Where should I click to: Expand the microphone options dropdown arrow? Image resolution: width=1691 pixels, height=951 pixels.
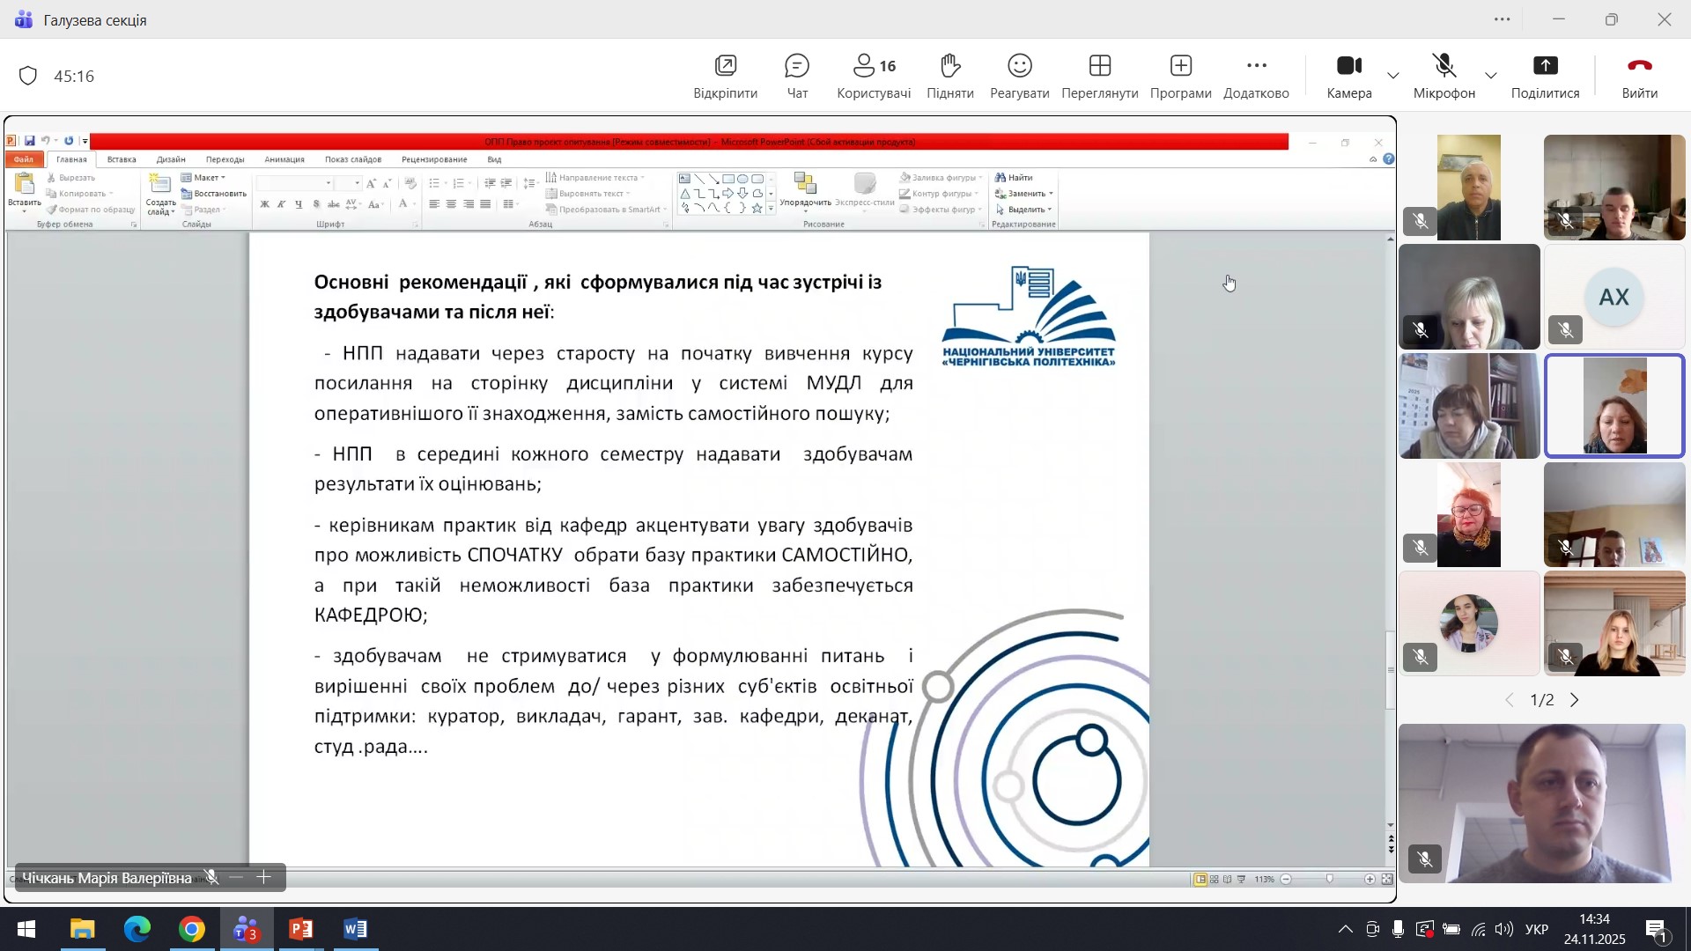coord(1491,77)
